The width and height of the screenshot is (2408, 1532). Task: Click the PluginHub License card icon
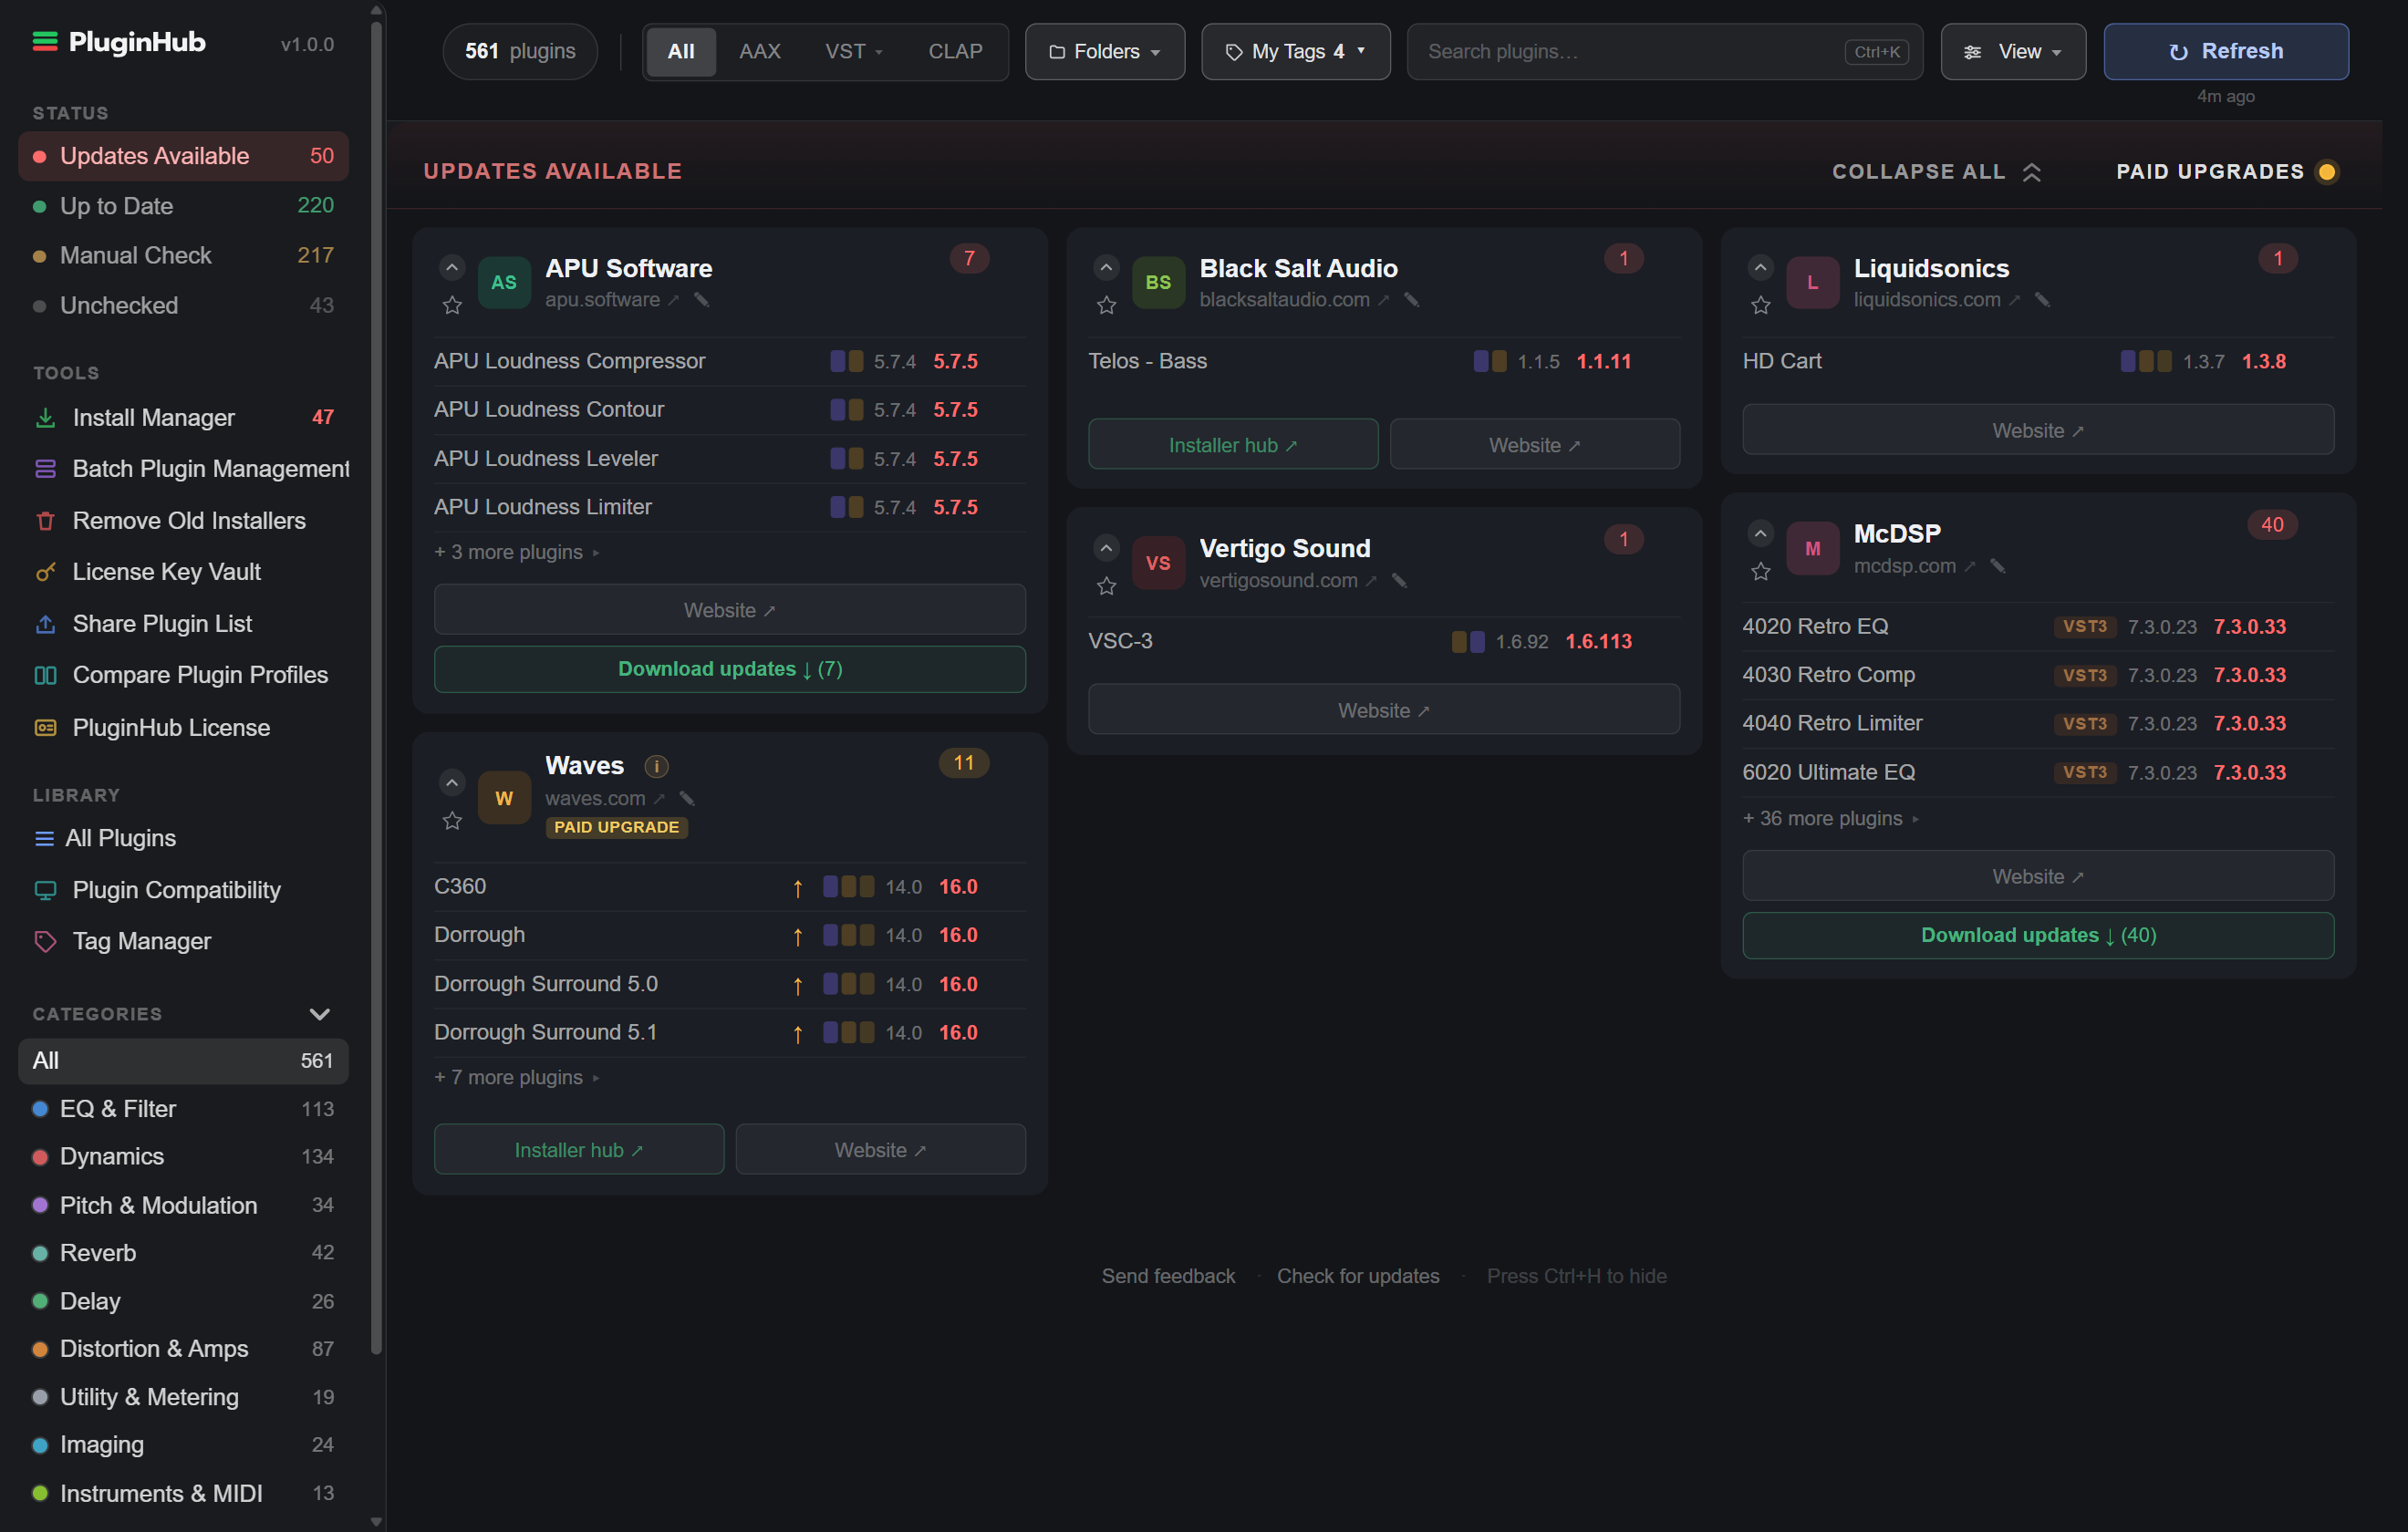click(x=45, y=727)
